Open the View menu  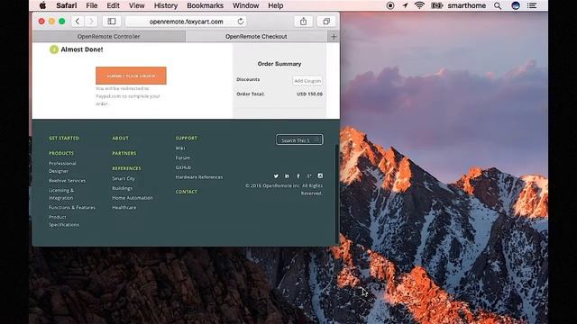(136, 5)
